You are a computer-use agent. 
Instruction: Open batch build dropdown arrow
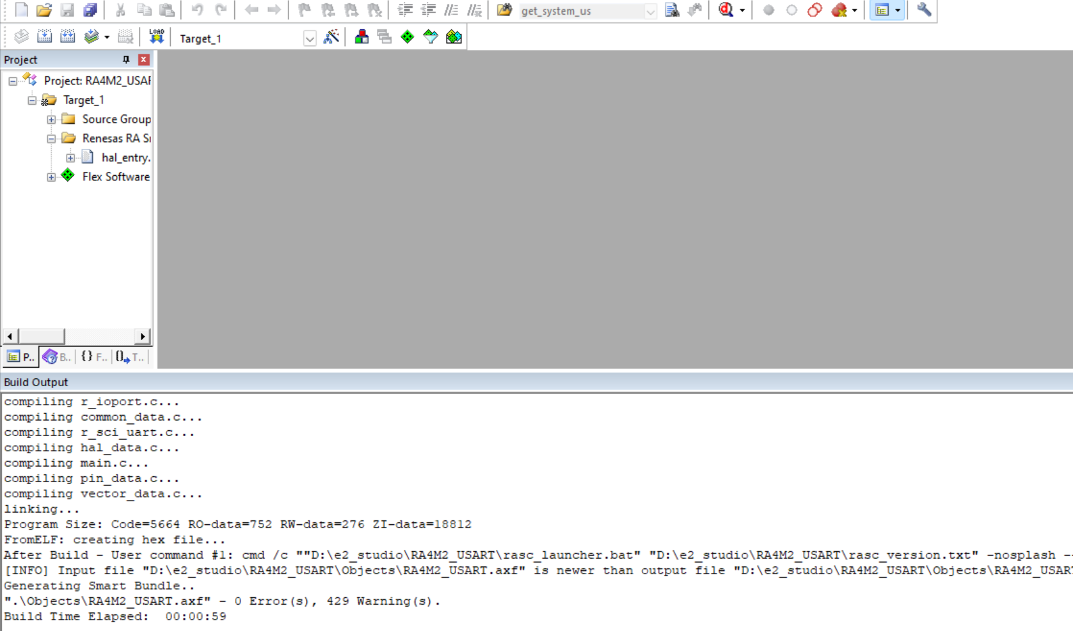coord(106,37)
